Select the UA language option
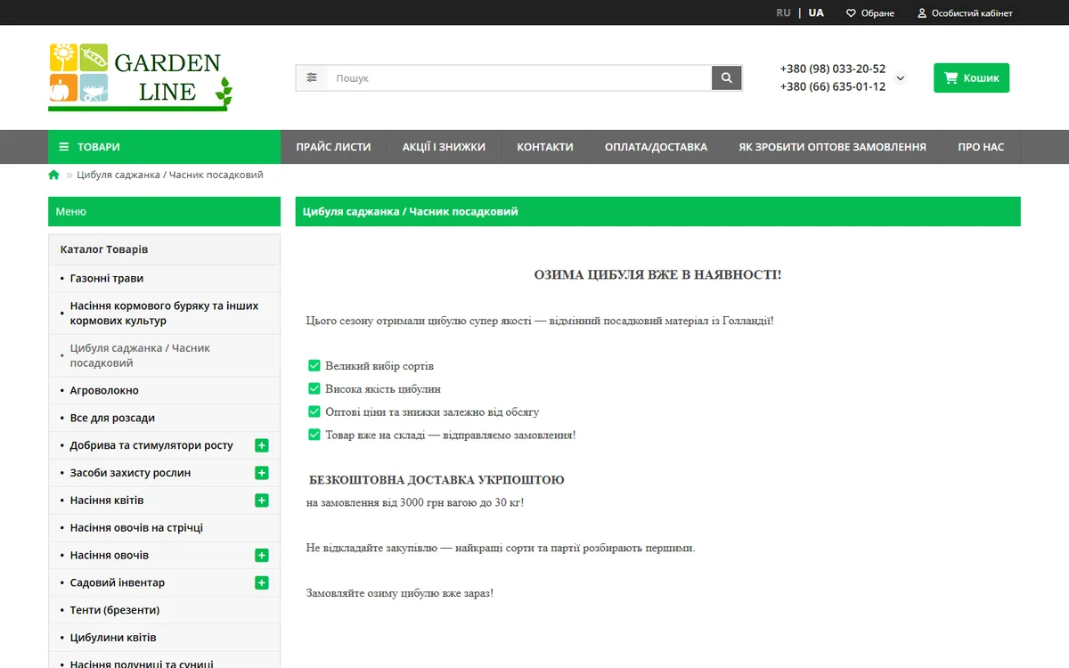Viewport: 1069px width, 668px height. click(816, 12)
